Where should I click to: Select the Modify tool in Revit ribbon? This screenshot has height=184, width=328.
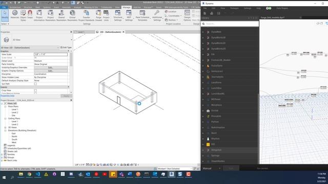5,15
